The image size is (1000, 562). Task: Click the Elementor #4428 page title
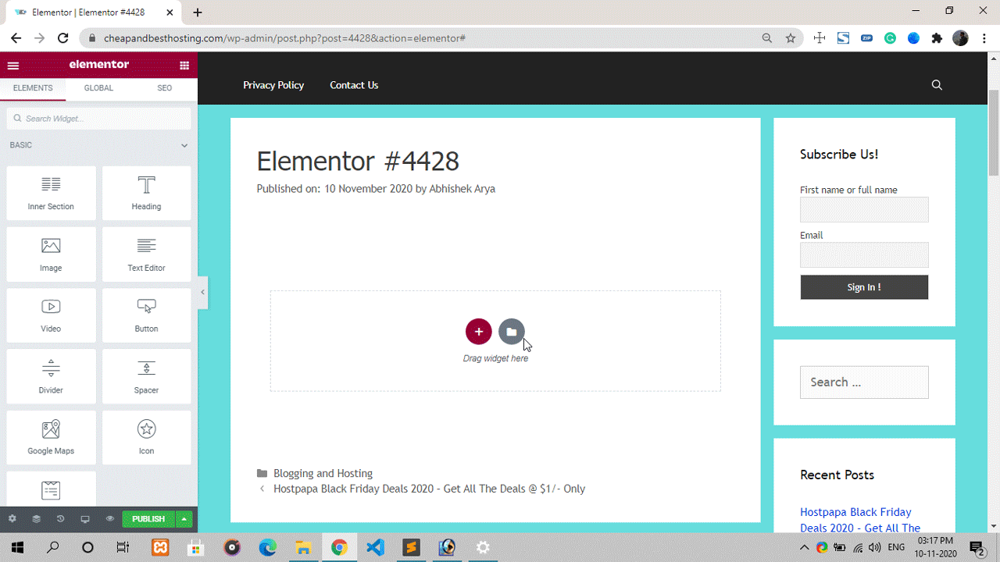click(x=358, y=161)
